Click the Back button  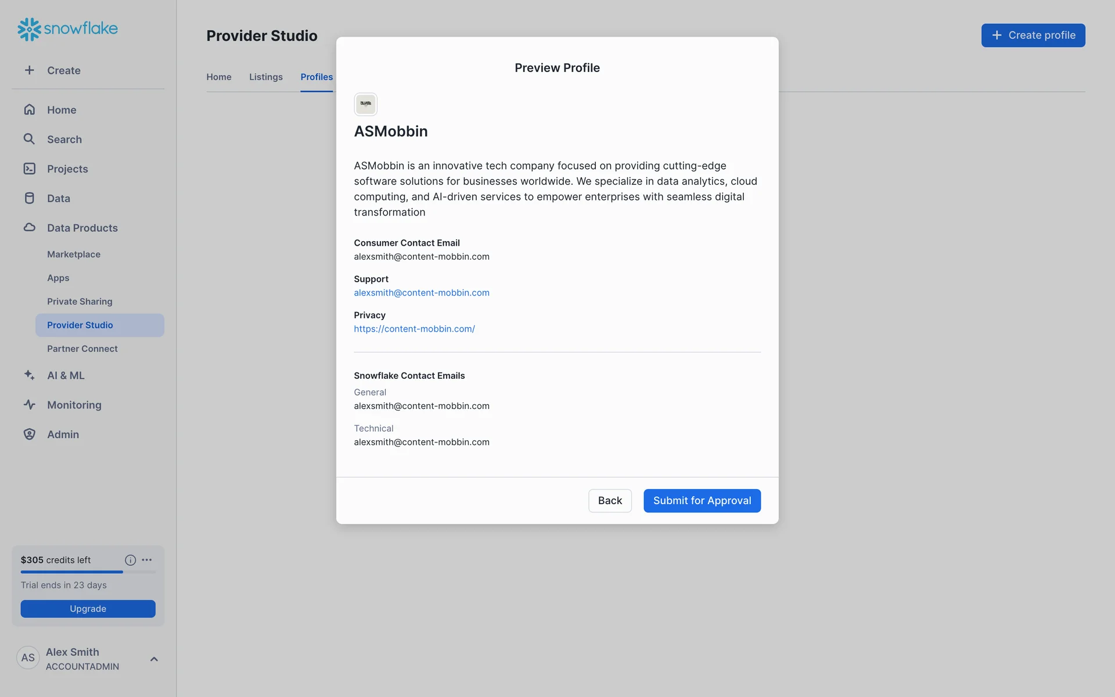point(610,501)
